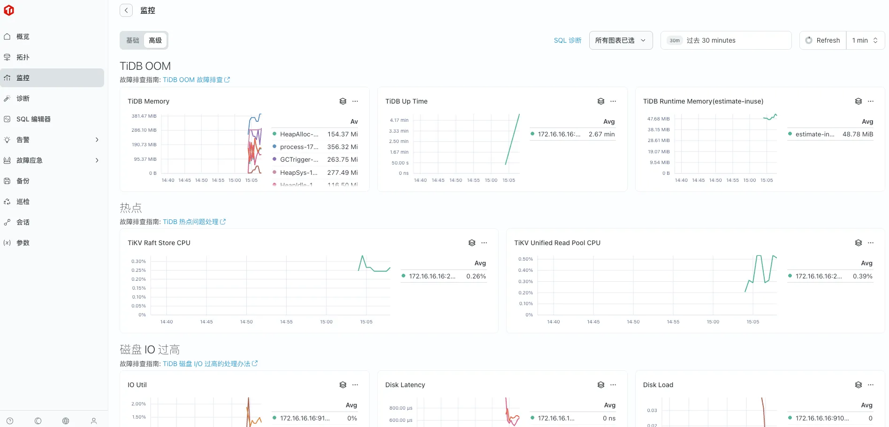The image size is (889, 427).
Task: Click the layers icon on TiDB Memory chart
Action: (x=342, y=101)
